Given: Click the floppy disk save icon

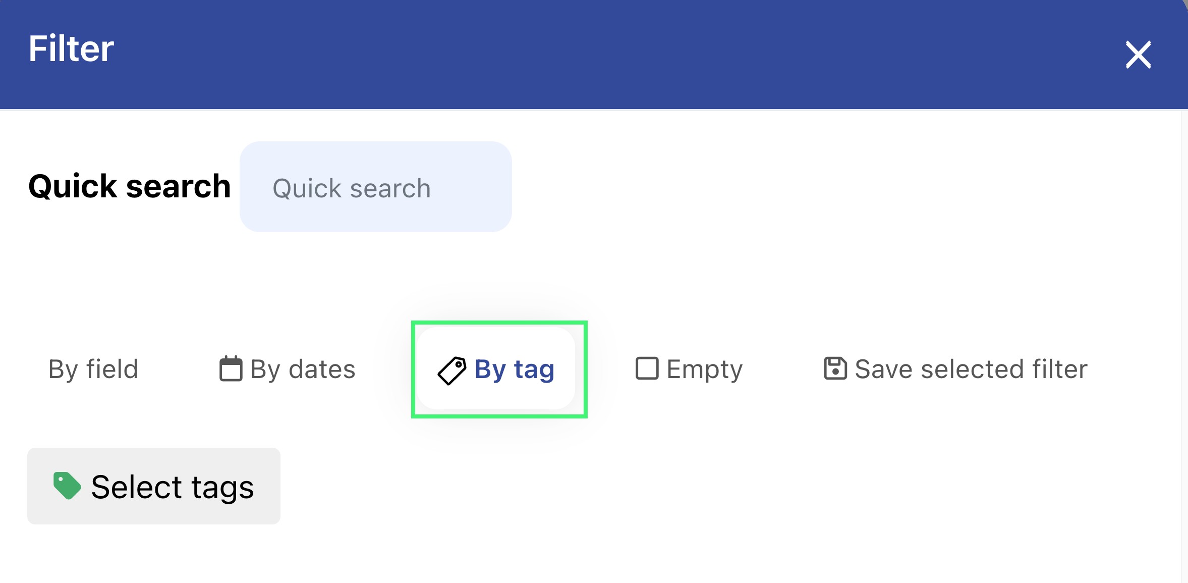Looking at the screenshot, I should [x=835, y=368].
